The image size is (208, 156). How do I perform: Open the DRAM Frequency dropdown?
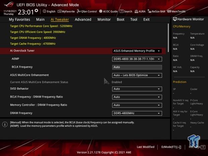[x=137, y=113]
